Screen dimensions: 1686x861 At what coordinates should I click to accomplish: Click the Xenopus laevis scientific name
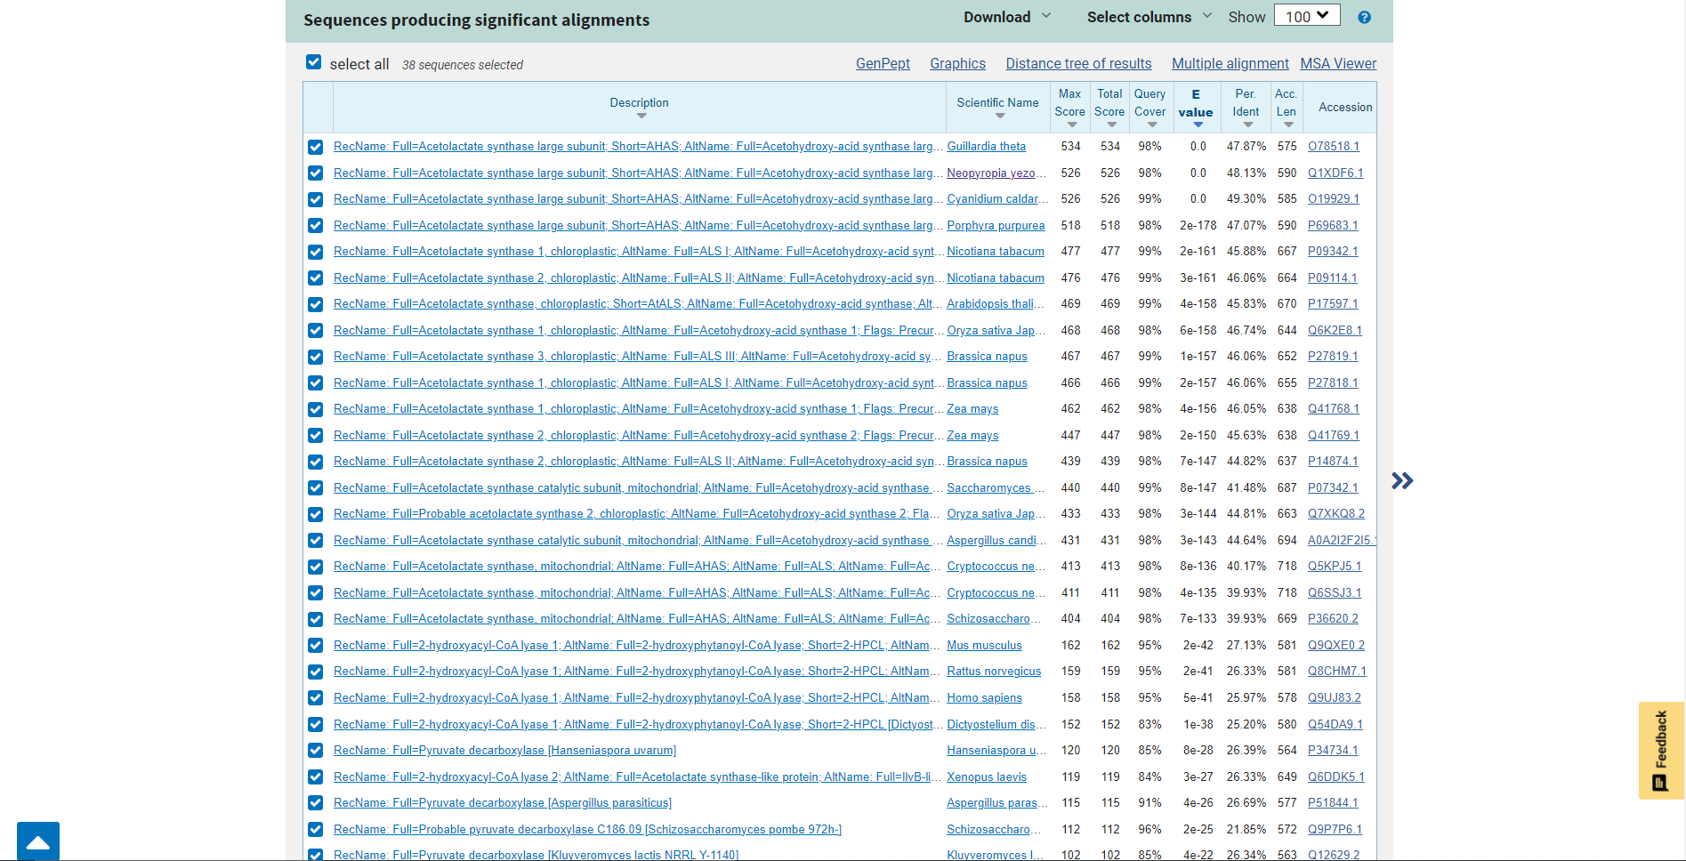coord(986,777)
